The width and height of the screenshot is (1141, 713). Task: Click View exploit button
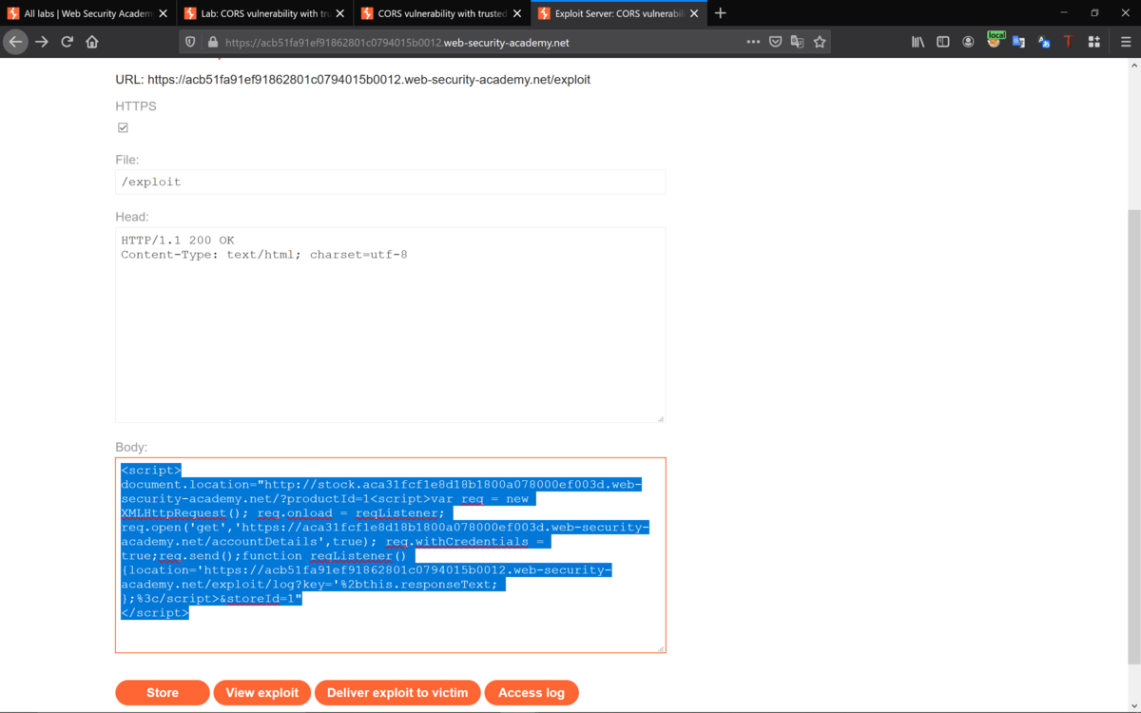click(261, 693)
